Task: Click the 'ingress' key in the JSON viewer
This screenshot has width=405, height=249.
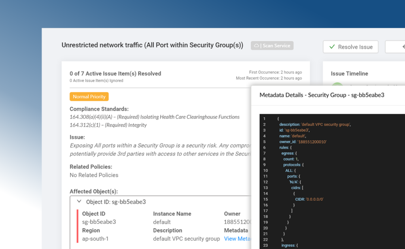Action: coord(288,245)
